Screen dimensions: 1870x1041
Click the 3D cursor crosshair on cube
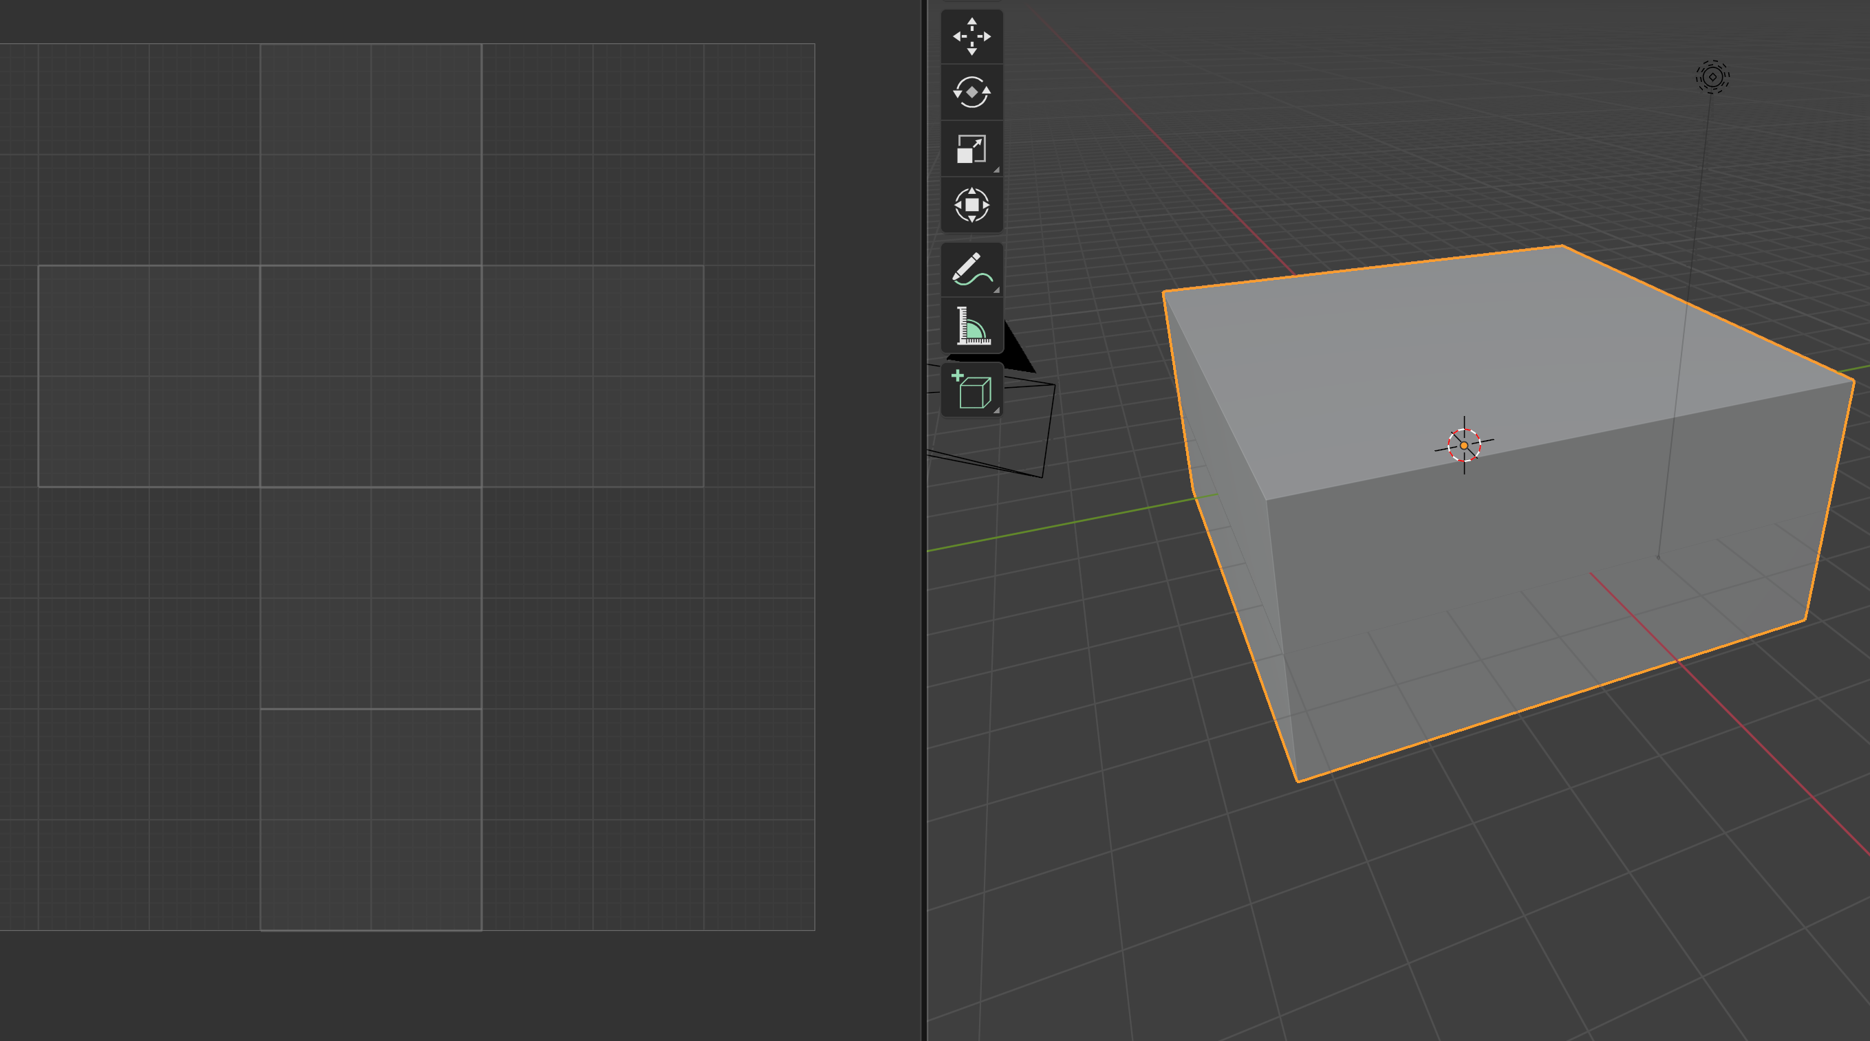coord(1463,446)
